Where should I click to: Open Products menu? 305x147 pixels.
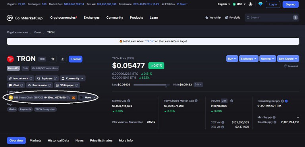tap(136, 17)
